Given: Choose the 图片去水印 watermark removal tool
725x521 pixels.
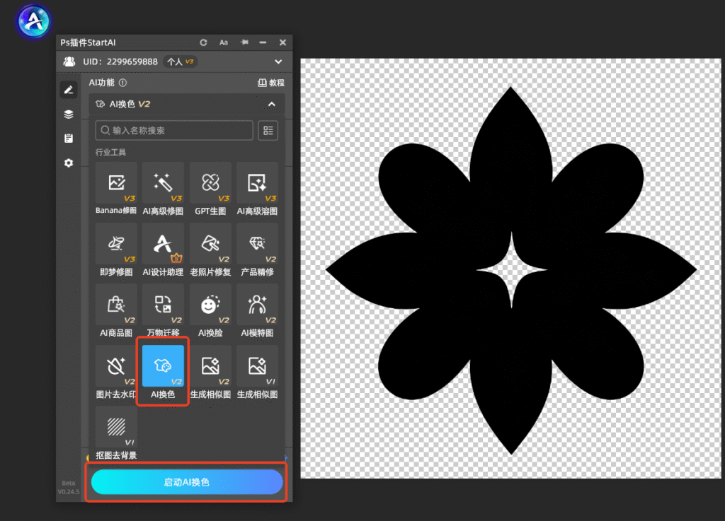Looking at the screenshot, I should pyautogui.click(x=116, y=372).
